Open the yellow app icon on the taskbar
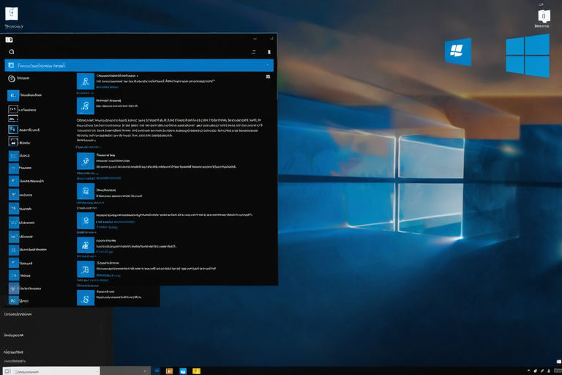Screen dimensions: 562x375 pyautogui.click(x=196, y=371)
